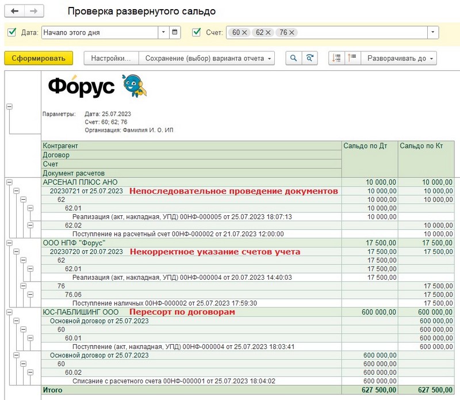
Task: Toggle the Дата checkbox
Action: [12, 33]
